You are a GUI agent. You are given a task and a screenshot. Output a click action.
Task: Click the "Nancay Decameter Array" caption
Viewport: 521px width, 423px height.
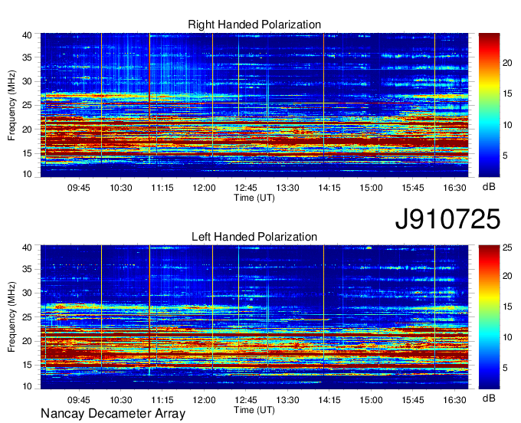tap(113, 413)
